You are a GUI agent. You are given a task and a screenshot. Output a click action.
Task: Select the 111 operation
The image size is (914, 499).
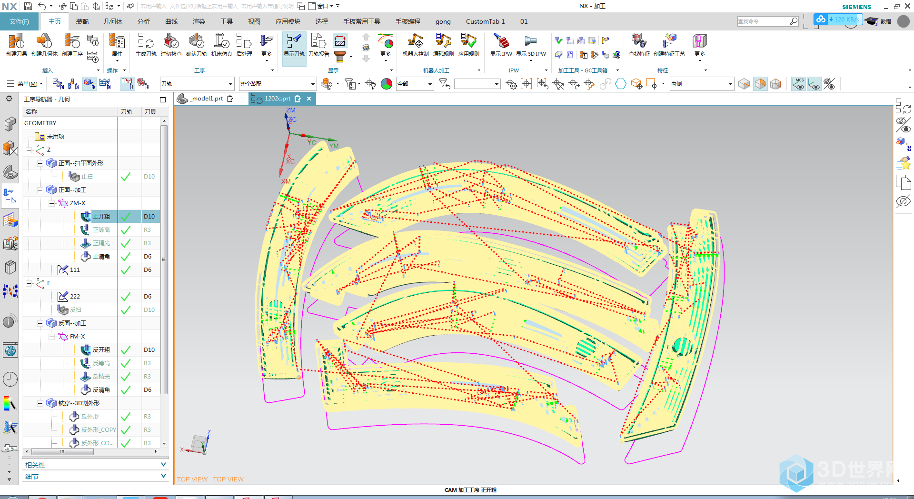[x=75, y=270]
